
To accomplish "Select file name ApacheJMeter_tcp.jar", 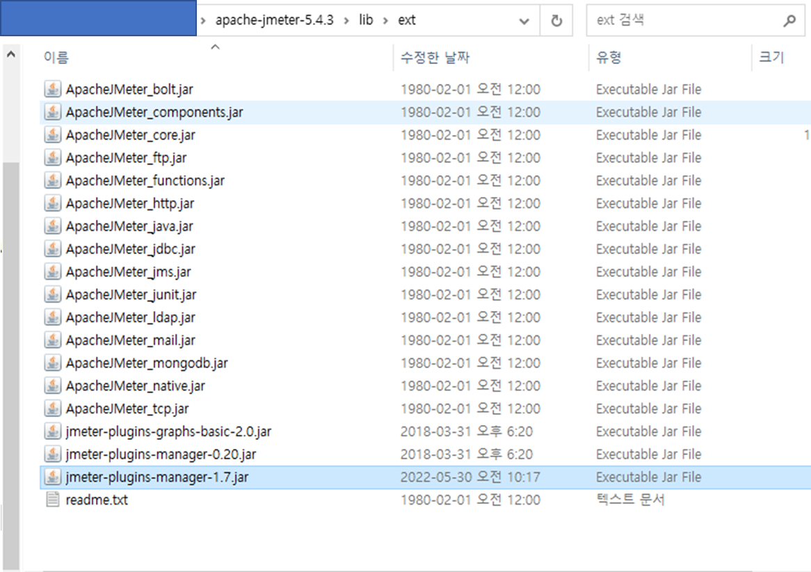I will [x=127, y=408].
